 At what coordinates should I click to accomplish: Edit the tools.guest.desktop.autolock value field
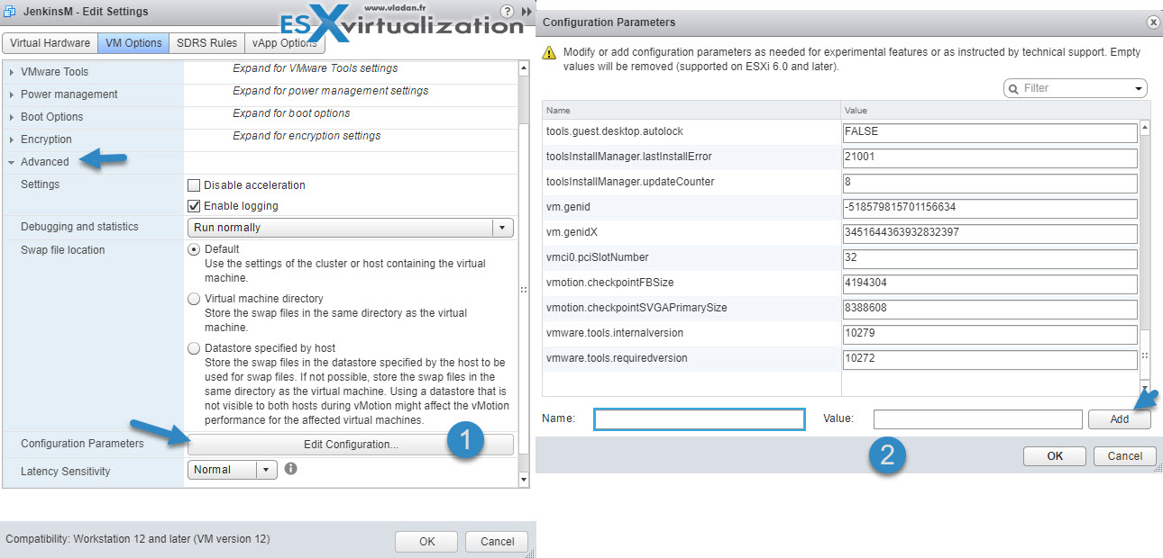pos(989,131)
